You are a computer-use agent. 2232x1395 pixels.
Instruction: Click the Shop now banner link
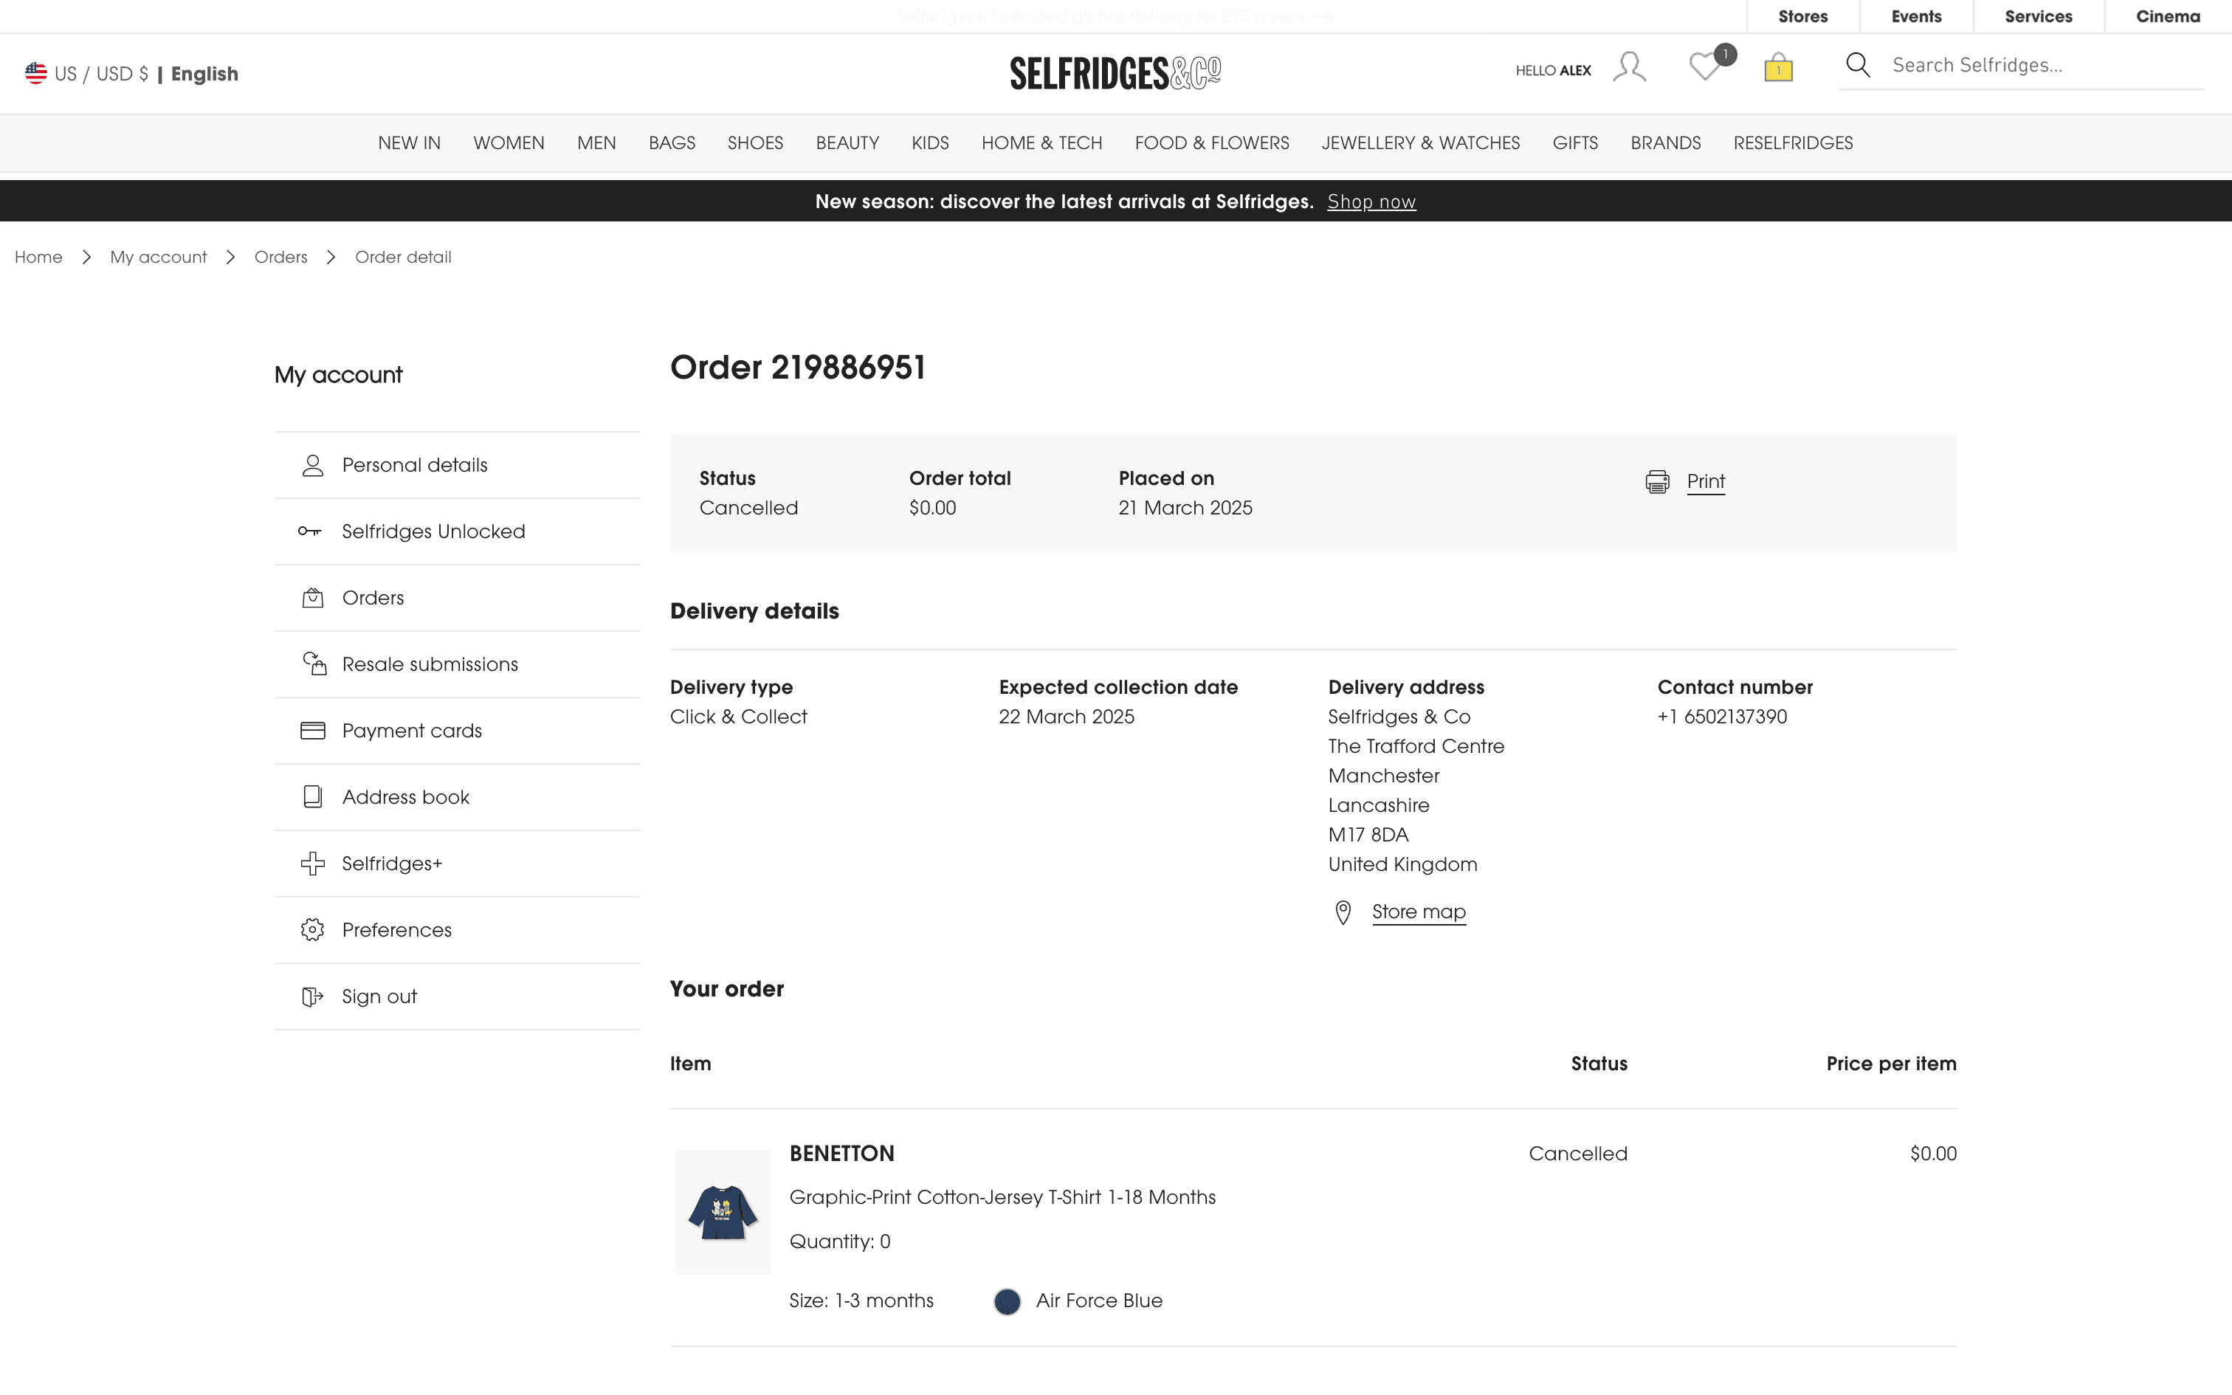coord(1371,202)
